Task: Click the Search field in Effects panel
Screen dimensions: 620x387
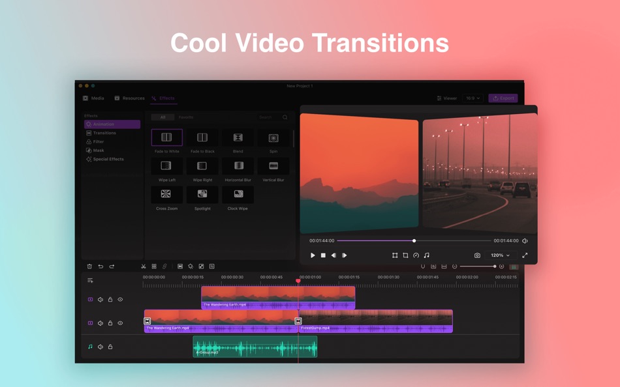Action: coord(269,117)
